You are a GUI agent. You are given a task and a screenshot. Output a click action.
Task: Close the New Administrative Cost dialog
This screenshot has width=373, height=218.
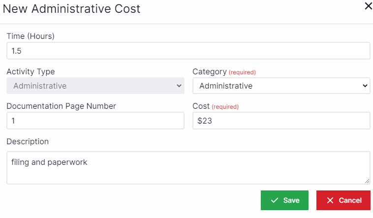[x=368, y=6]
